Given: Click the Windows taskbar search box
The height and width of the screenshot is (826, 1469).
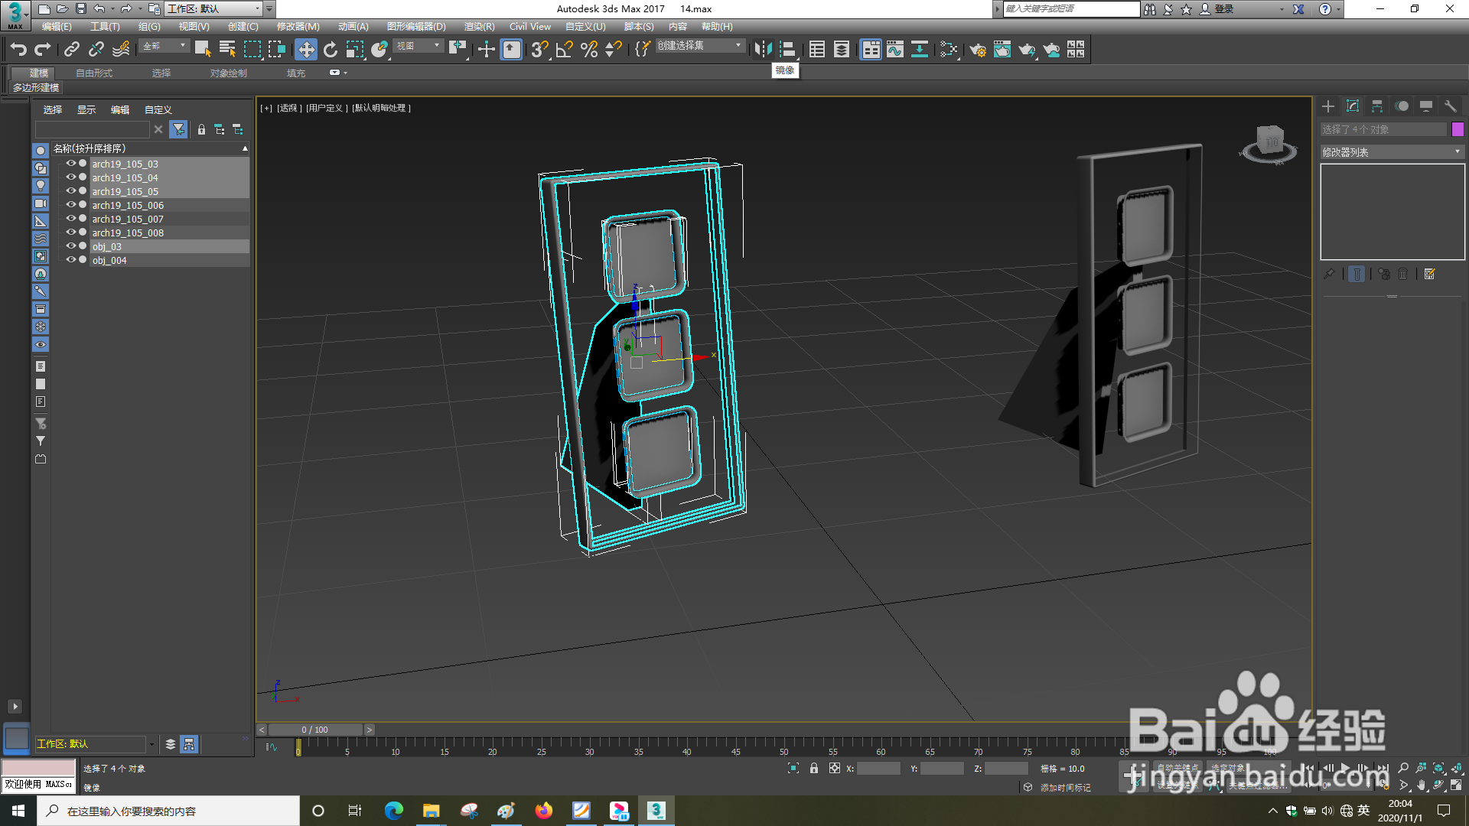Looking at the screenshot, I should click(168, 811).
